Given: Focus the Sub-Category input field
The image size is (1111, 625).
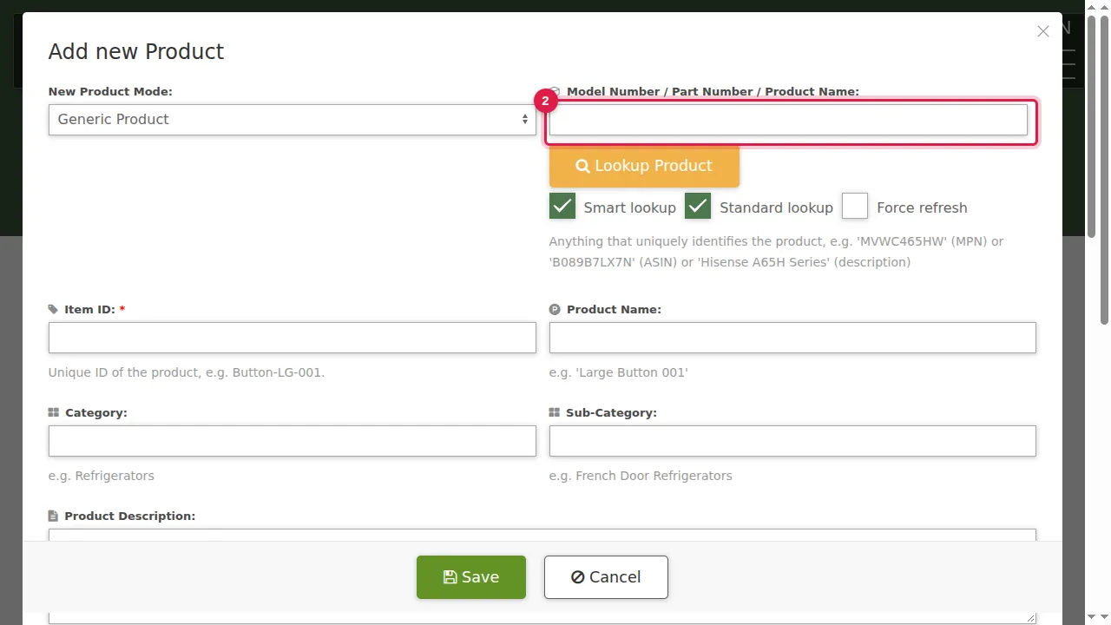Looking at the screenshot, I should pyautogui.click(x=792, y=441).
